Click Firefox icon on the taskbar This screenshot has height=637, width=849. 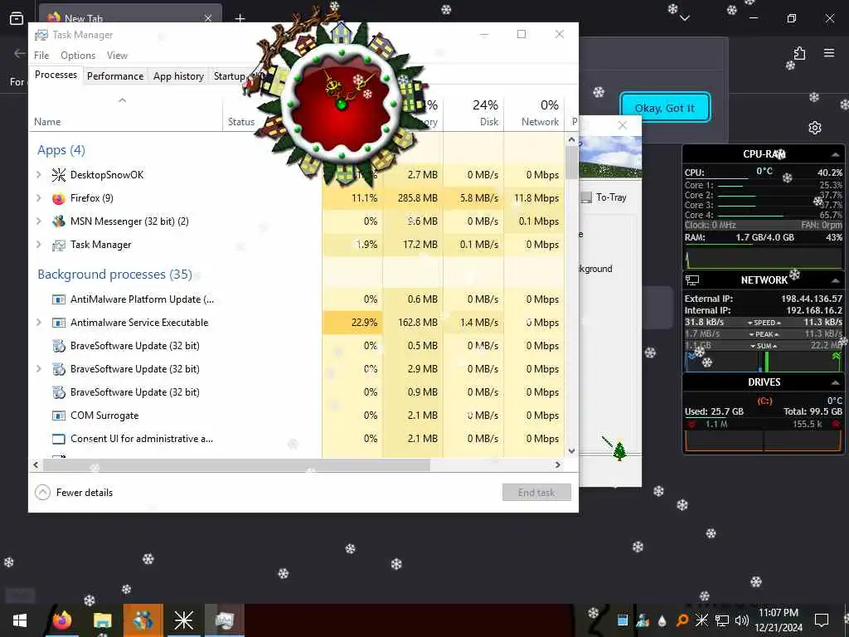click(61, 620)
